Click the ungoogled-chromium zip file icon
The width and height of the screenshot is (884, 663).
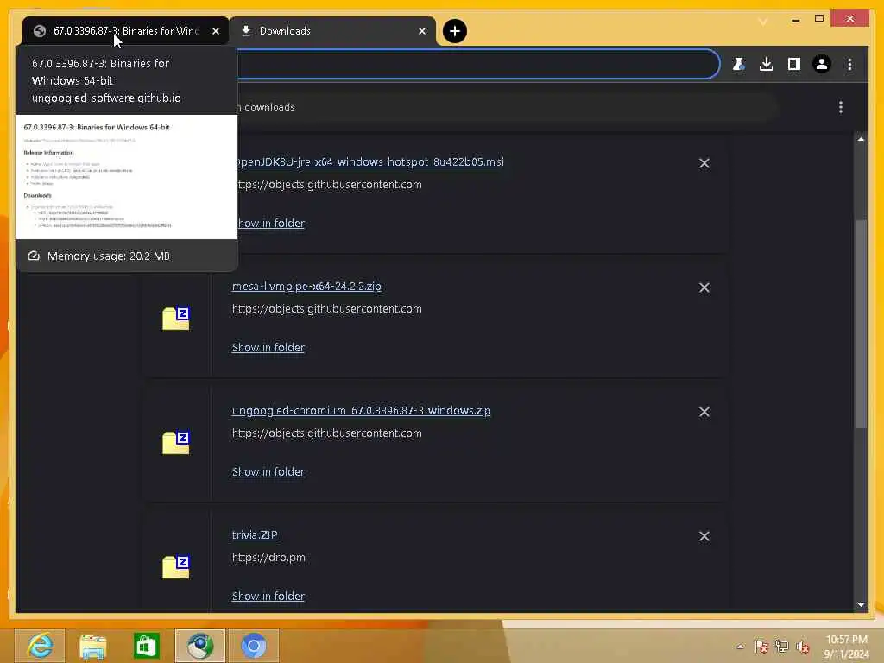[176, 443]
